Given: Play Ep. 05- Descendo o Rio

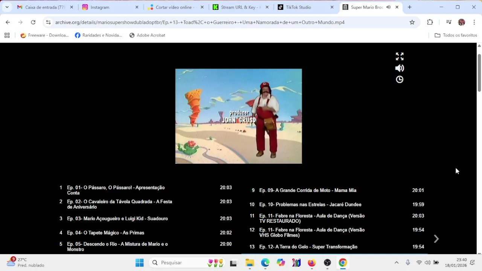Looking at the screenshot, I should tap(146, 247).
